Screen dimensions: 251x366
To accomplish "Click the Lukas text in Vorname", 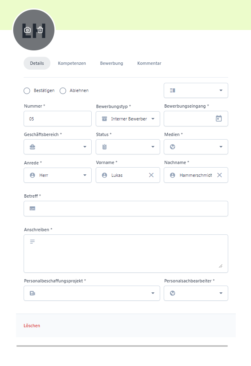I will tap(117, 175).
